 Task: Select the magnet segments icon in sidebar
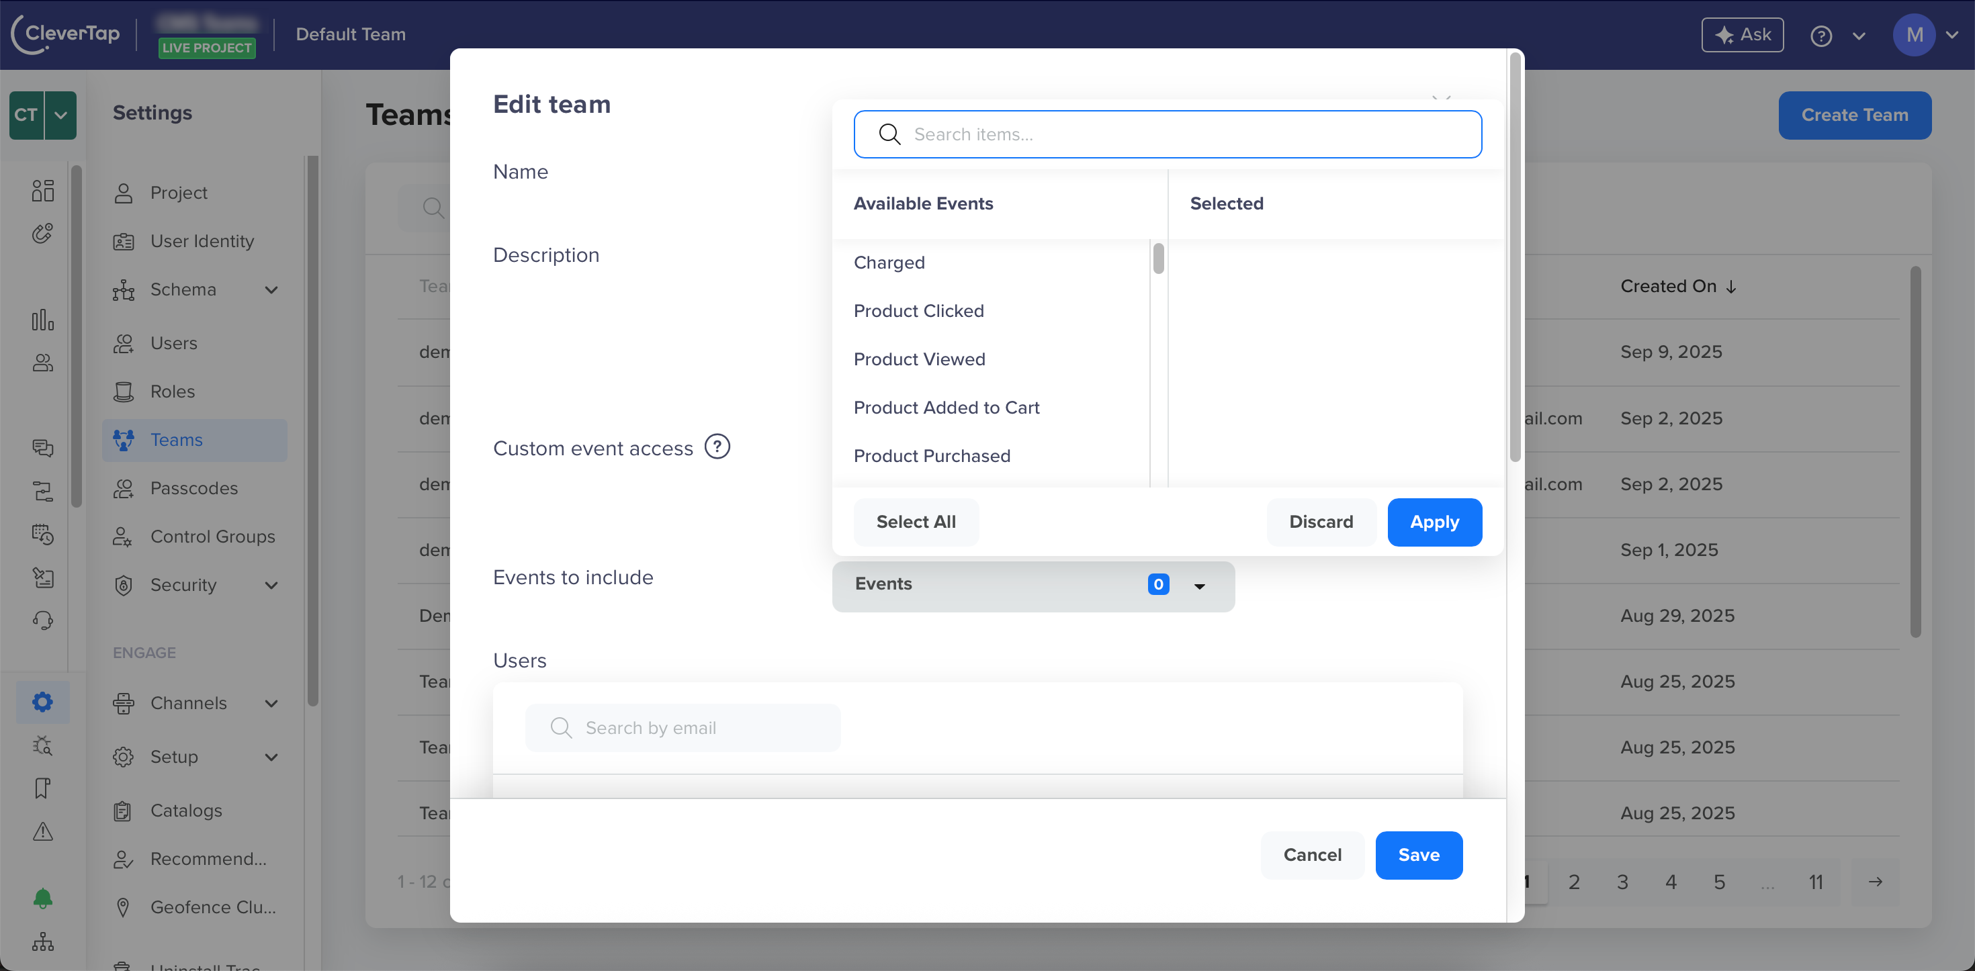click(43, 234)
